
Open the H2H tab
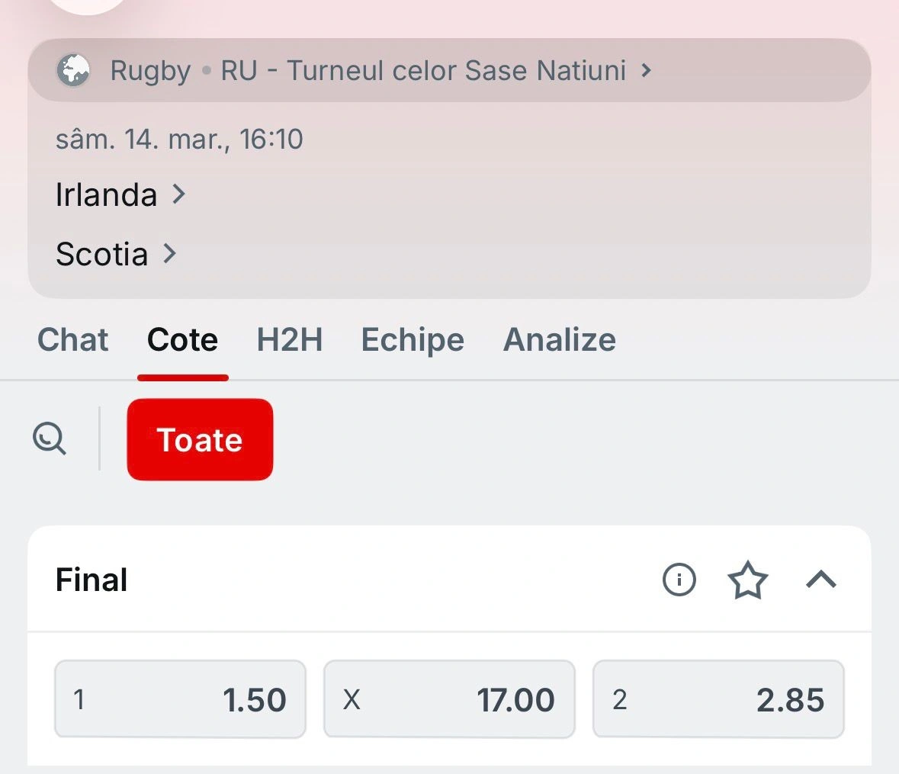(x=290, y=340)
